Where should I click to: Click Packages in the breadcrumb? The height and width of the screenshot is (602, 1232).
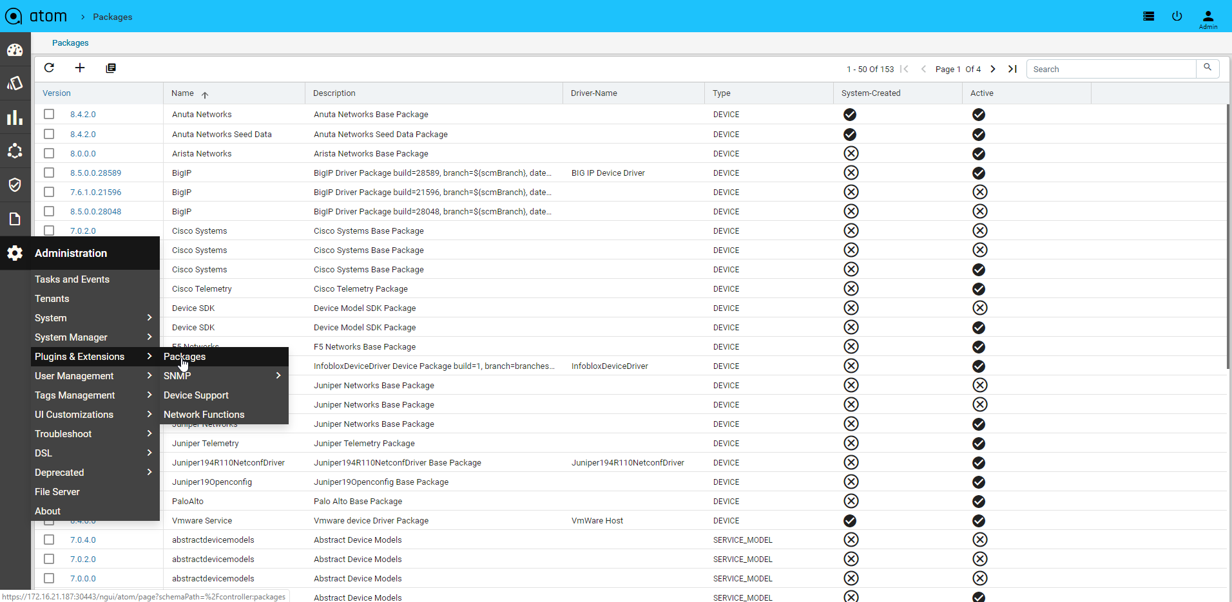(x=113, y=17)
